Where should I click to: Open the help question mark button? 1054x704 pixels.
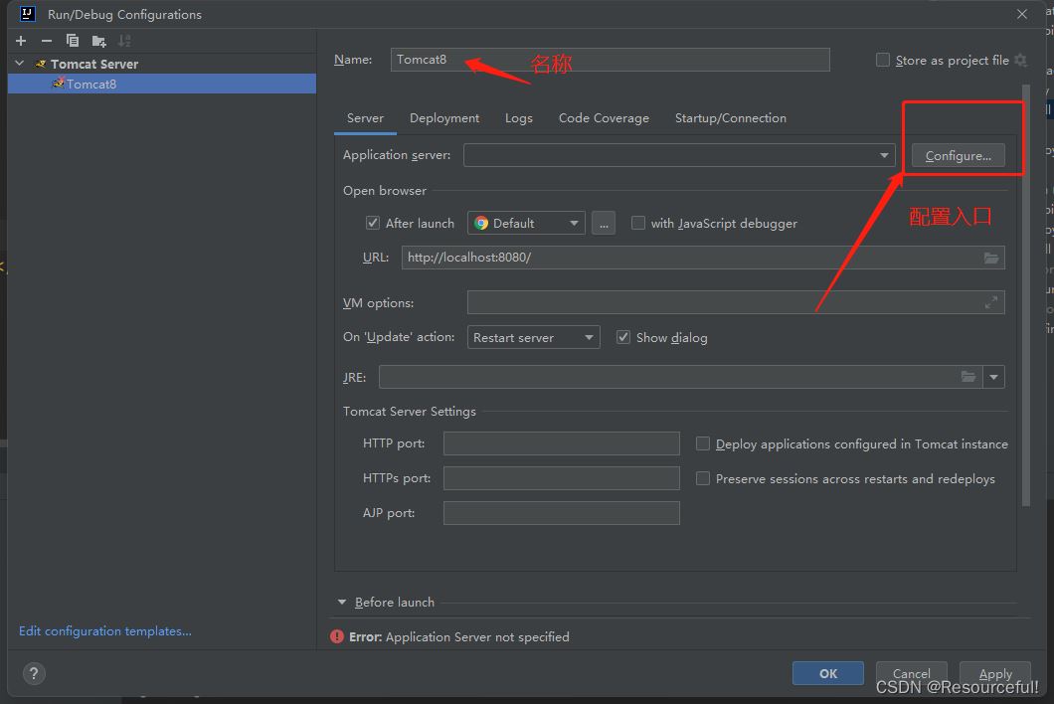tap(34, 673)
